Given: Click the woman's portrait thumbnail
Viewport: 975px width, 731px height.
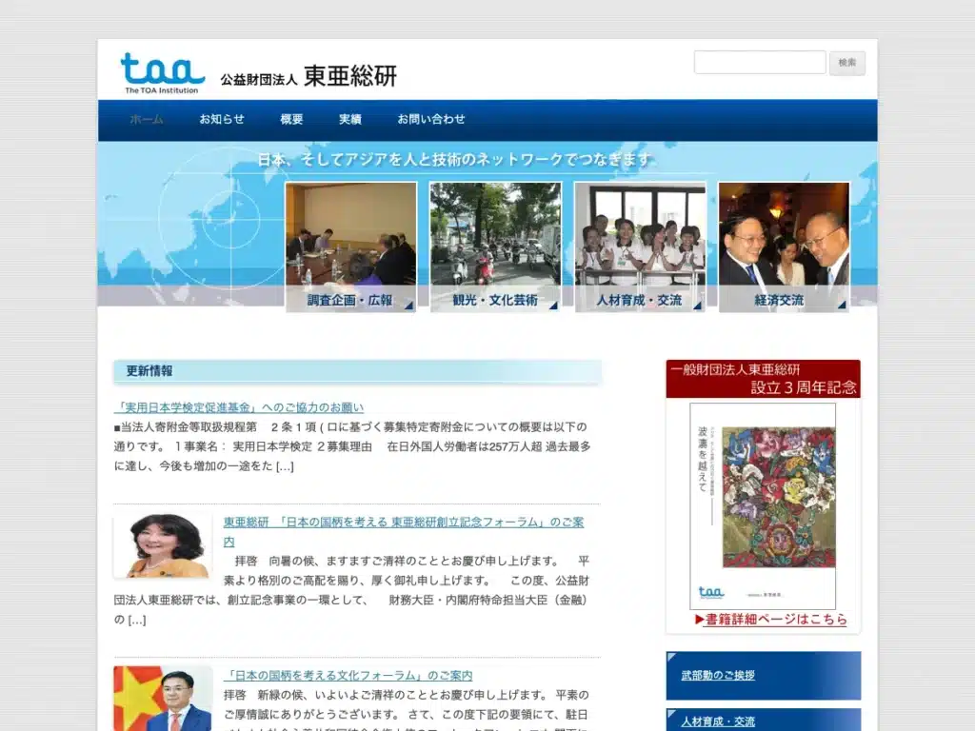Looking at the screenshot, I should pos(163,545).
